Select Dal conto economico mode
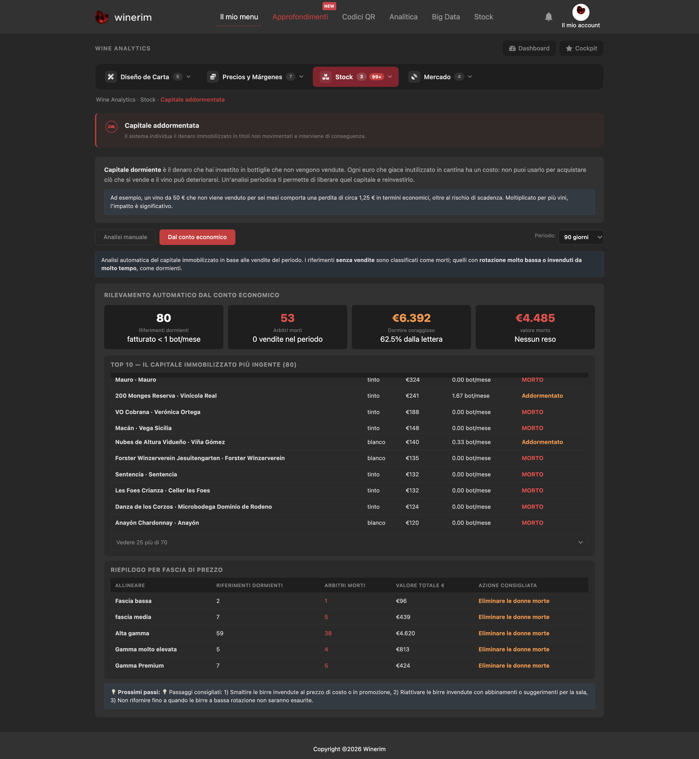This screenshot has width=699, height=759. pyautogui.click(x=197, y=237)
